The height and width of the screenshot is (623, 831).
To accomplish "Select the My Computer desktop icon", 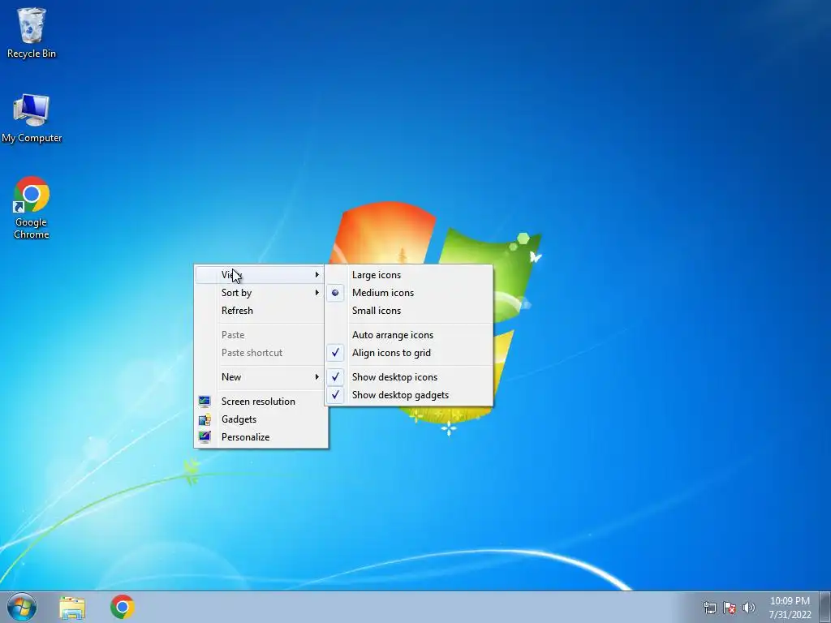I will (32, 118).
